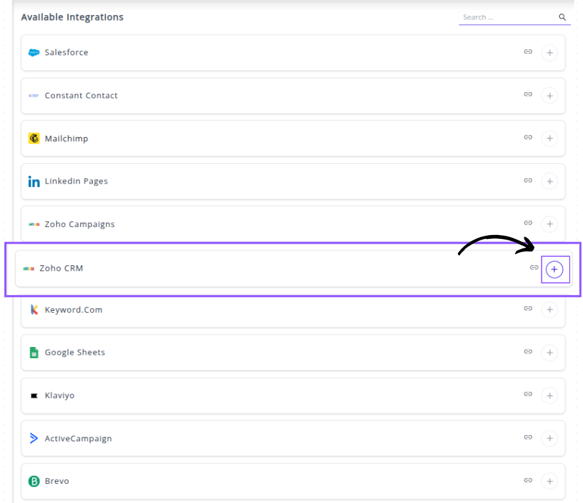Add the Constant Contact integration
This screenshot has height=503, width=583.
coord(549,95)
